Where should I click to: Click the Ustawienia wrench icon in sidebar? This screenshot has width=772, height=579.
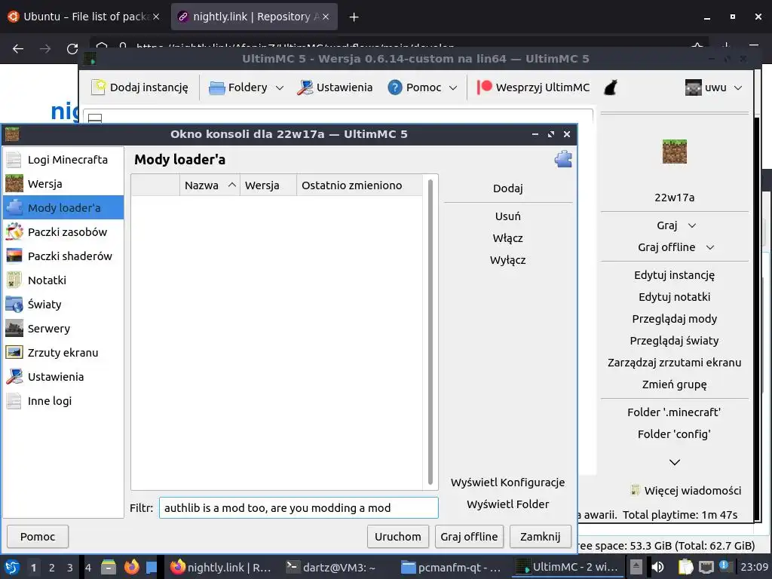point(14,377)
